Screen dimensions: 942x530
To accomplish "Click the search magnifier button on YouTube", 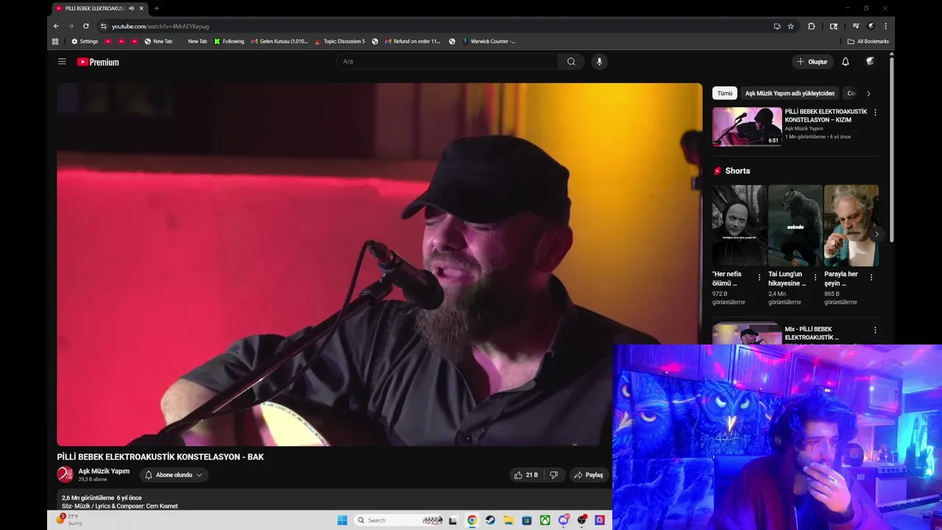I will click(571, 62).
